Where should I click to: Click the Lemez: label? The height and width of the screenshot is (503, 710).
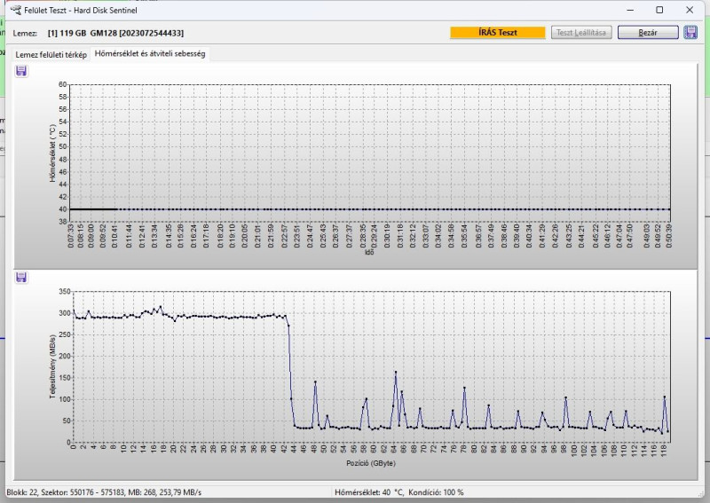25,33
